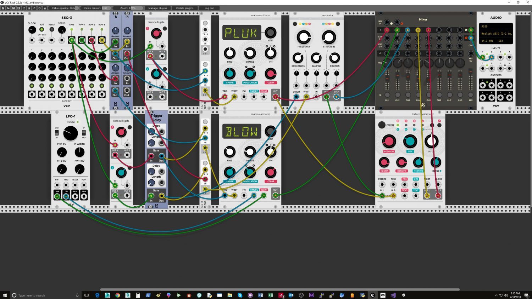Click the SQR output jack on LFO-1
The image size is (532, 299).
pos(84,196)
